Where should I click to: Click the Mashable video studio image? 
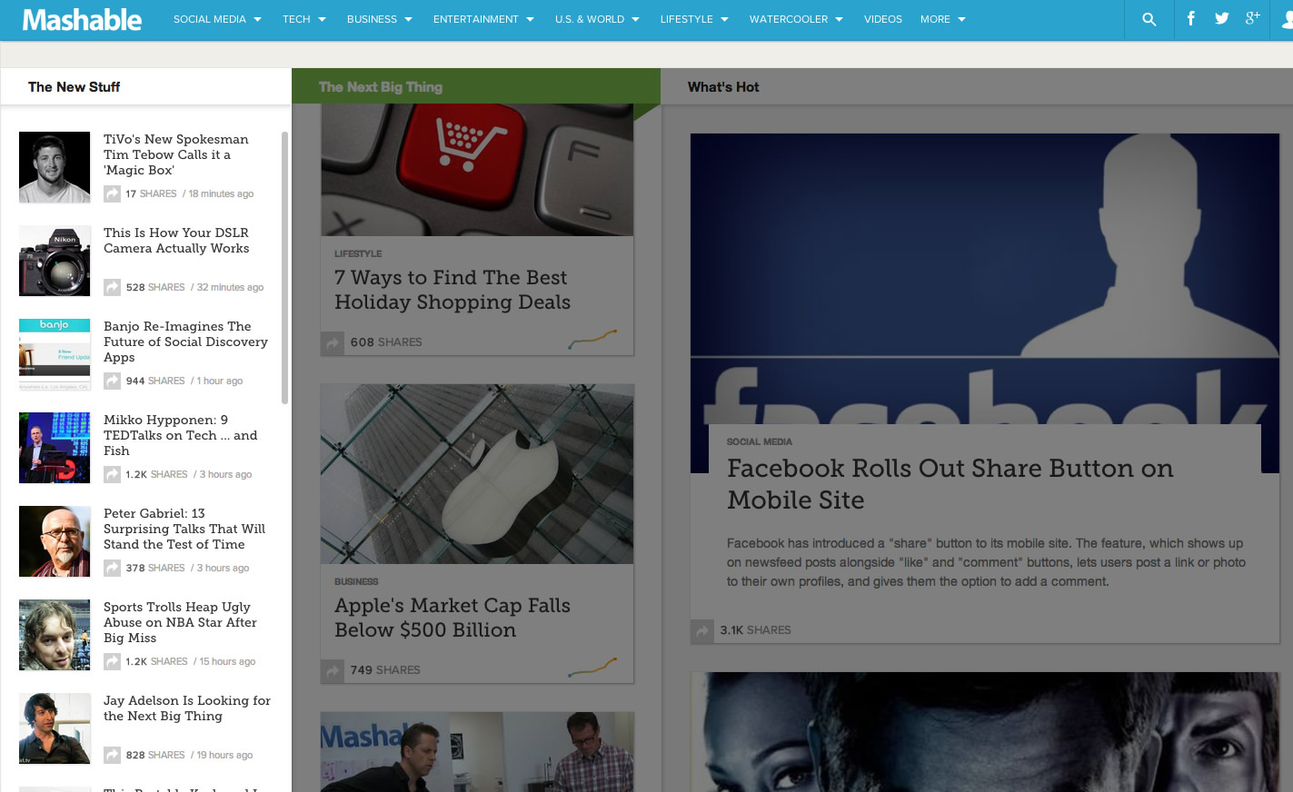pos(477,752)
